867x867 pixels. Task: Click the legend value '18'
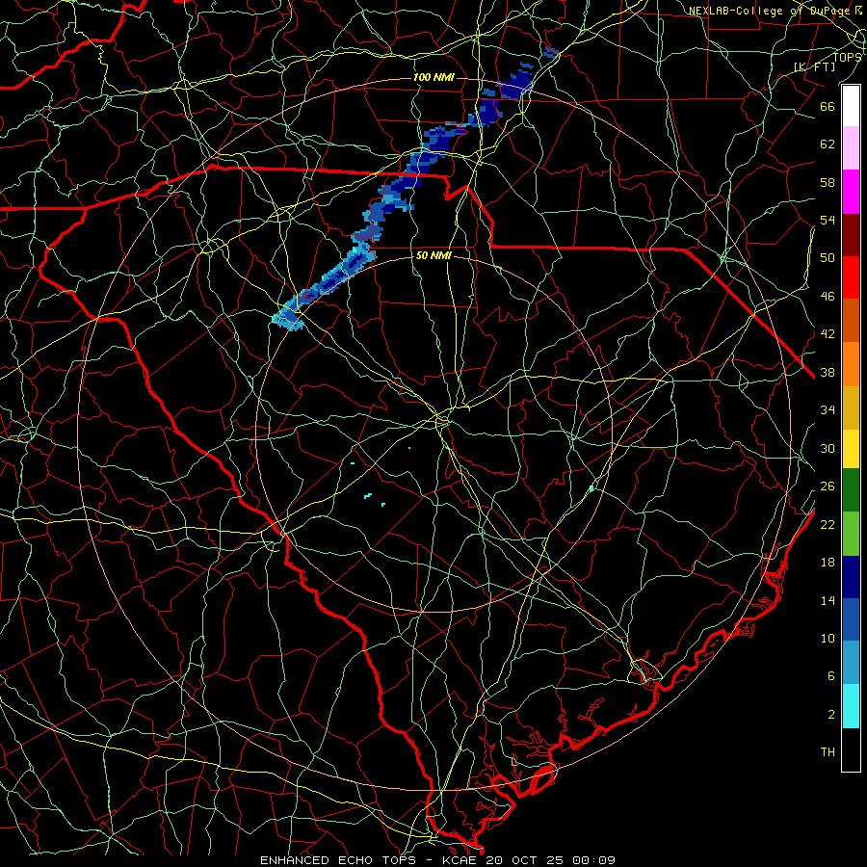(x=828, y=563)
